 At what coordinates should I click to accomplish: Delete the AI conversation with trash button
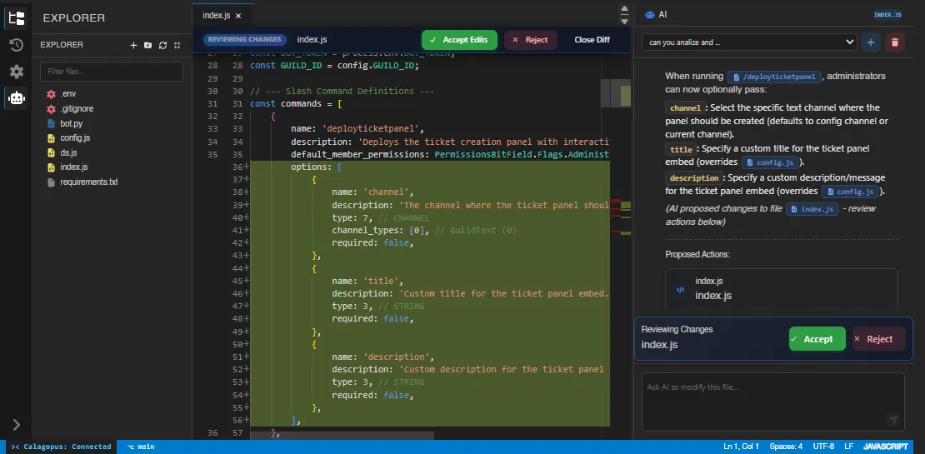[895, 42]
